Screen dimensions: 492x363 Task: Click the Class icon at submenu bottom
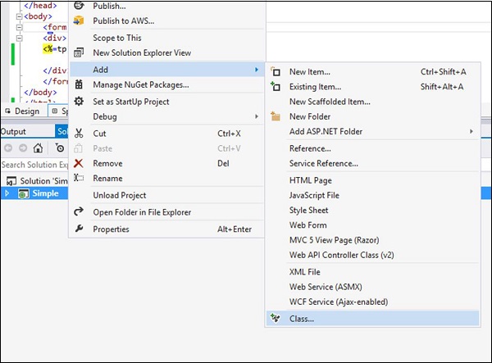(276, 318)
